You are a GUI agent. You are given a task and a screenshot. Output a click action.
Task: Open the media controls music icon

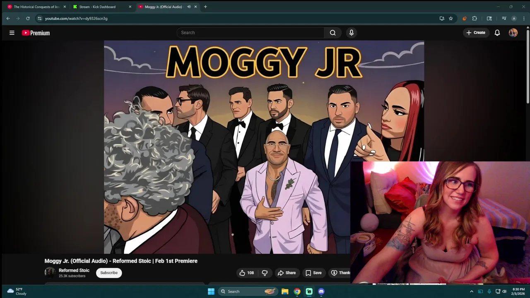click(x=504, y=18)
